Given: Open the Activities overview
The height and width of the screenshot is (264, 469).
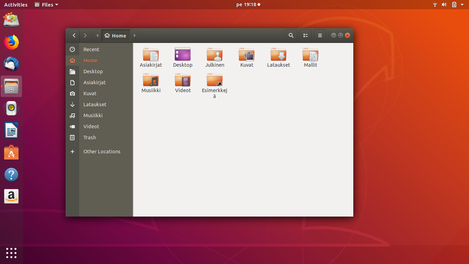Looking at the screenshot, I should (15, 4).
